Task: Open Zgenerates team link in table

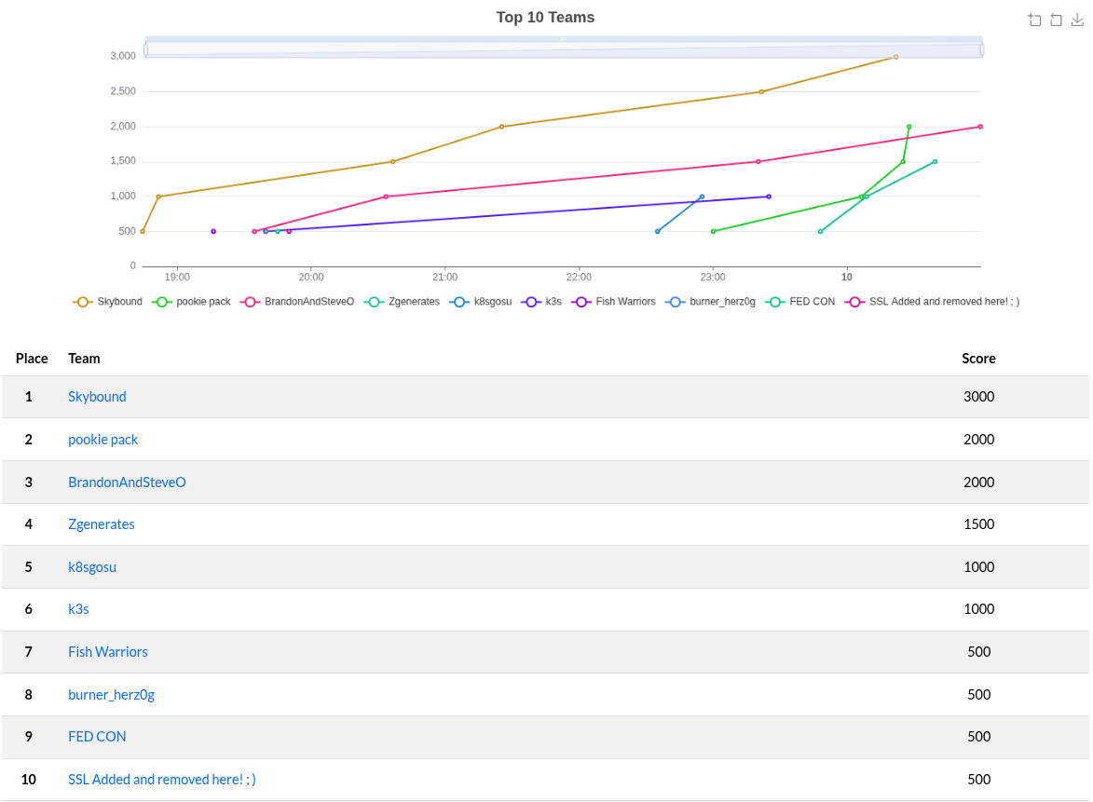Action: click(x=101, y=524)
